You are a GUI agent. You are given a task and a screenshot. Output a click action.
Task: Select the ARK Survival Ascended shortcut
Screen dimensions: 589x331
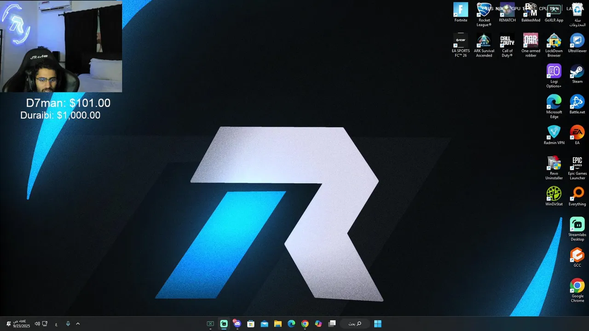484,45
